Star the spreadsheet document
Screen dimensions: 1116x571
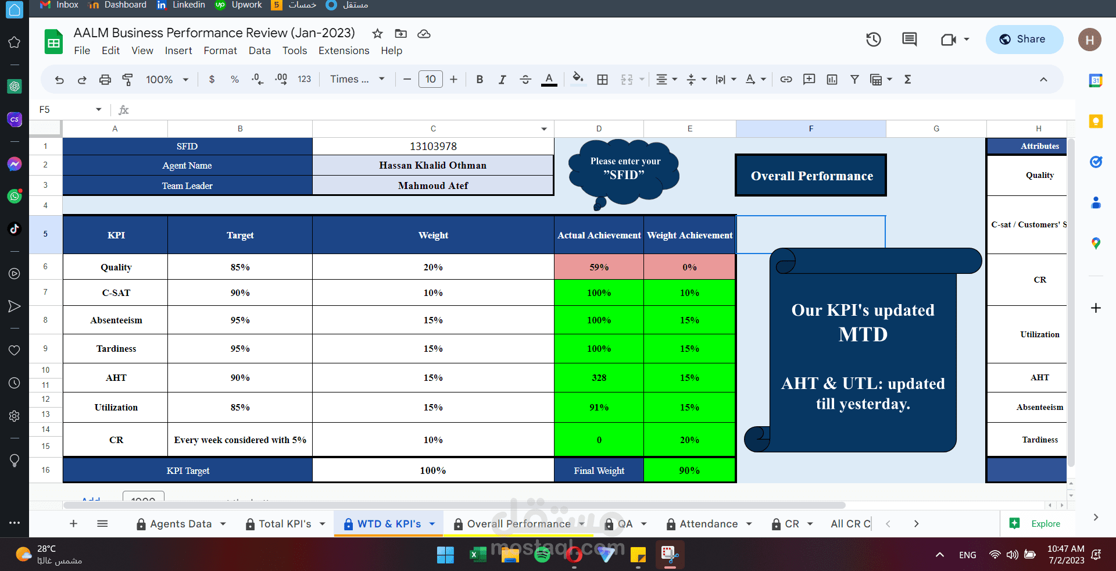(377, 34)
